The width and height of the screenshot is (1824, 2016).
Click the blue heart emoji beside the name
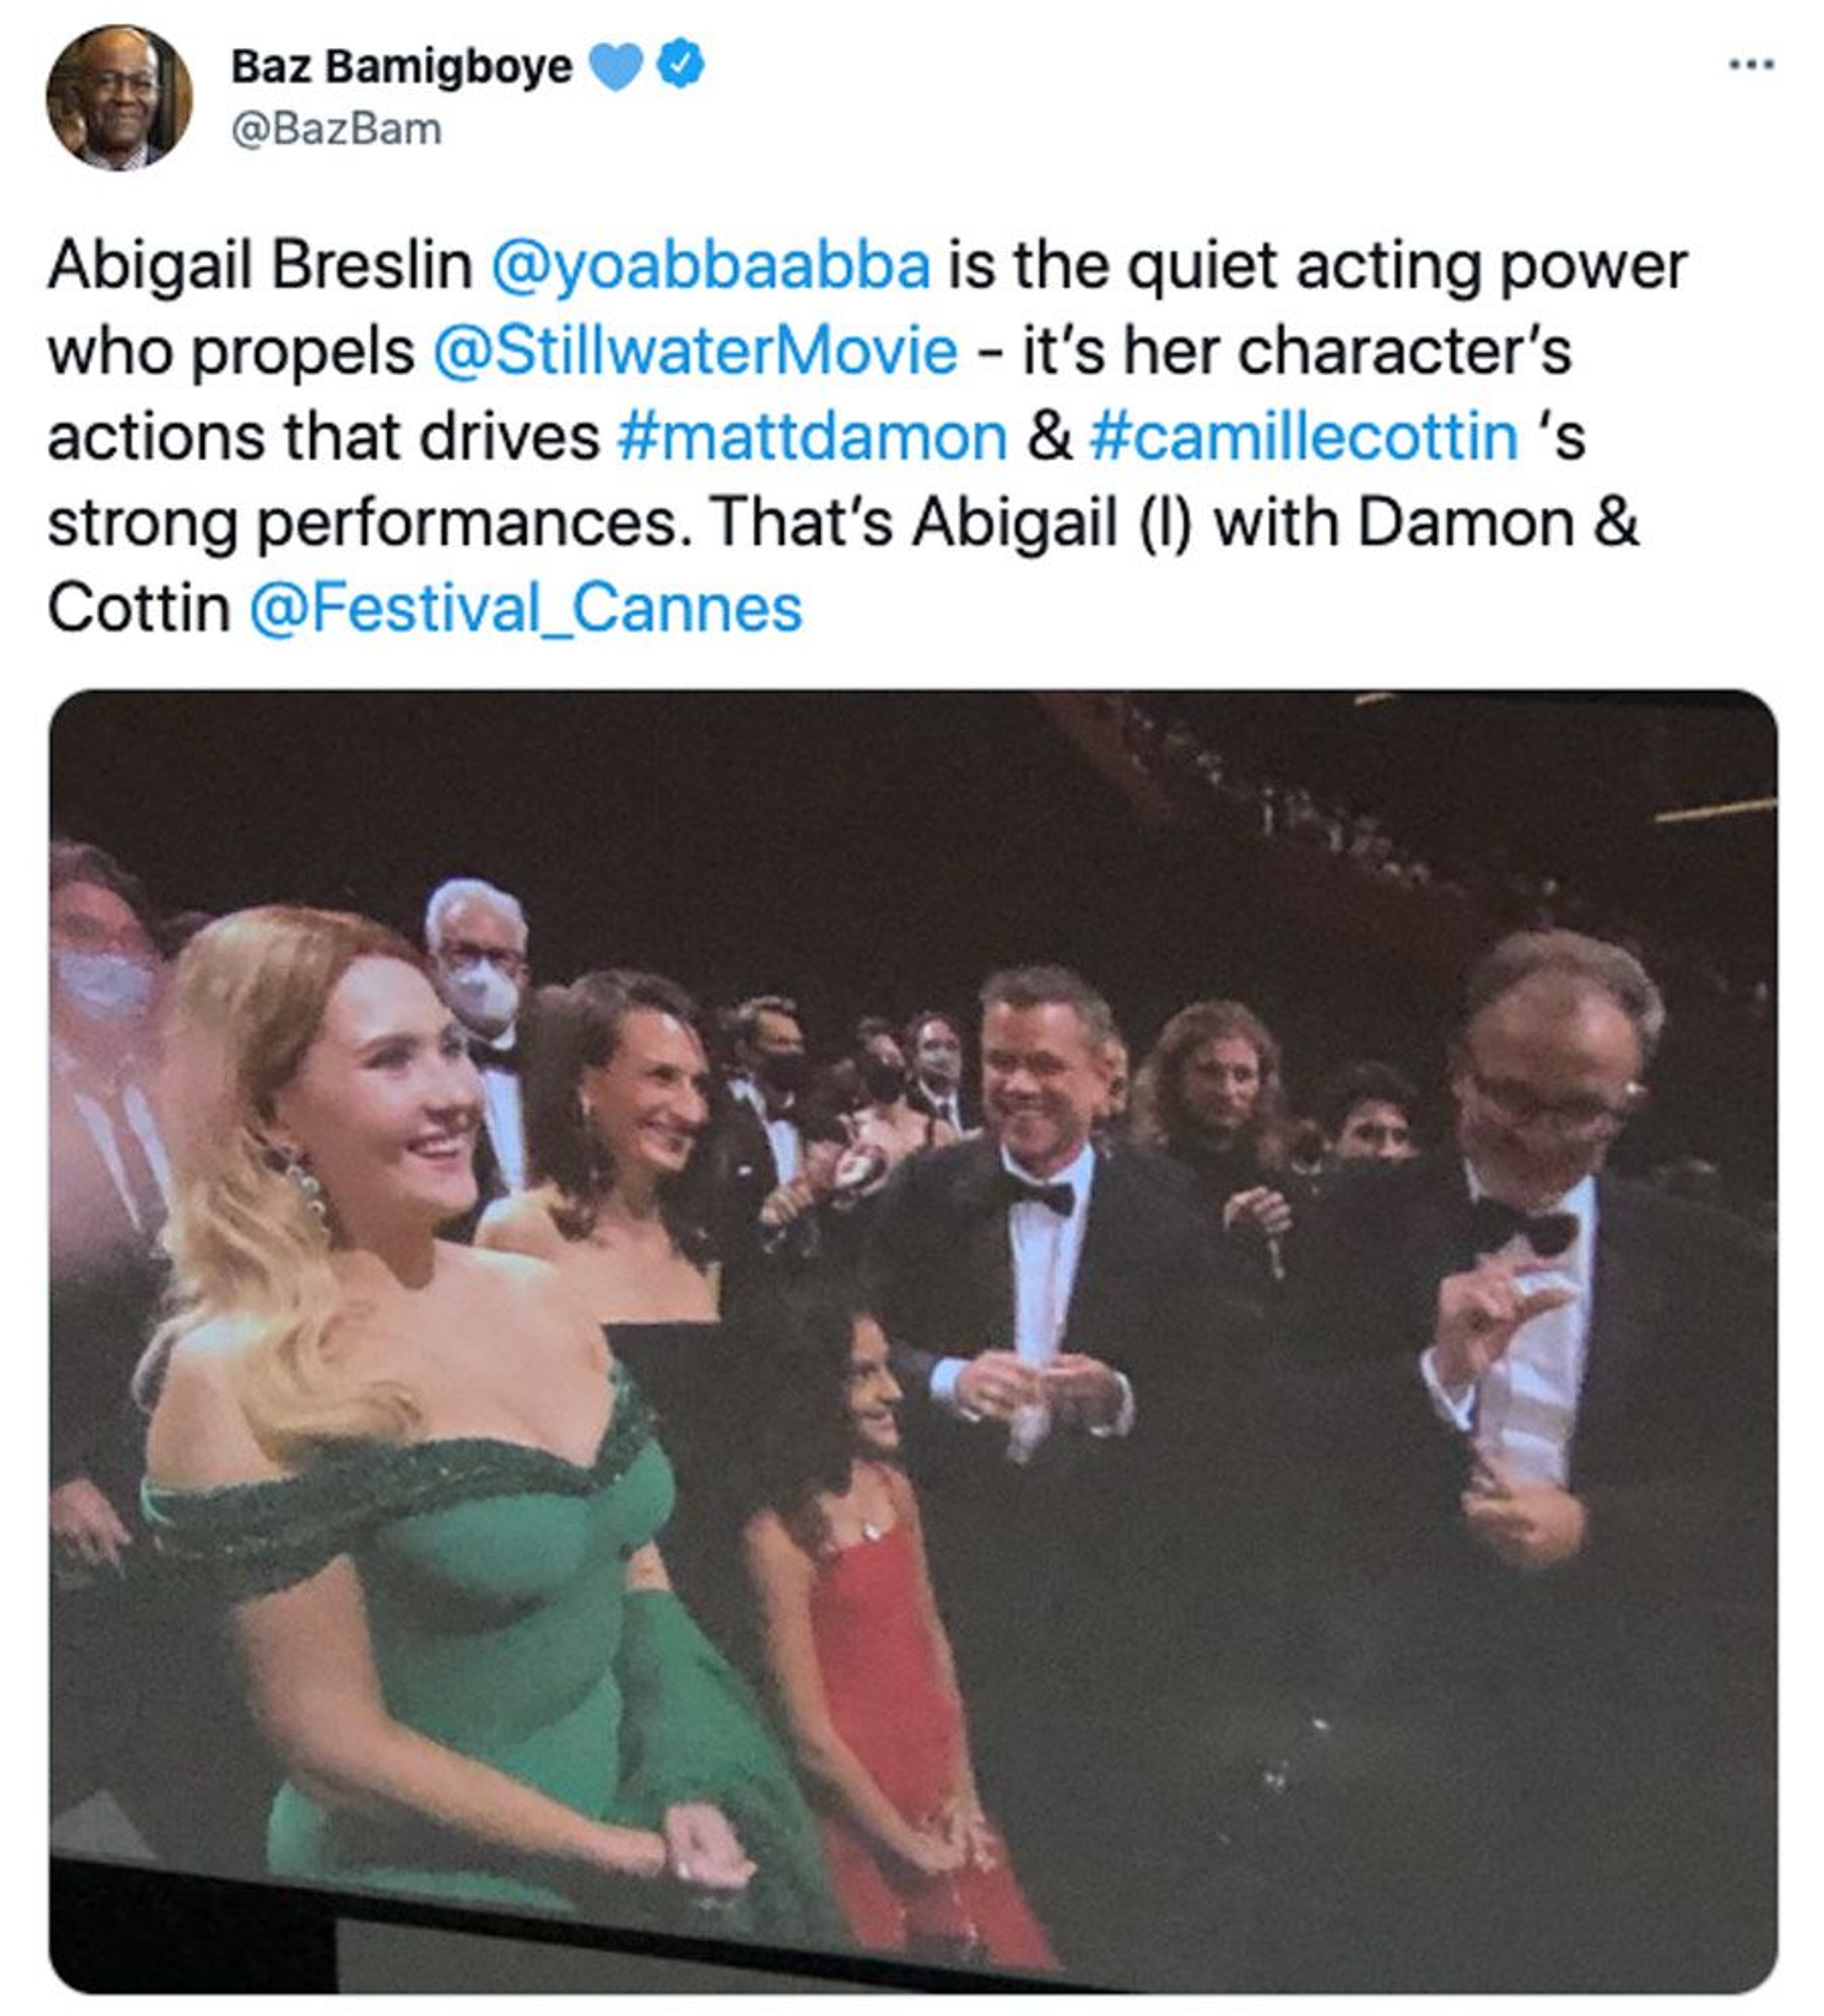(x=615, y=66)
